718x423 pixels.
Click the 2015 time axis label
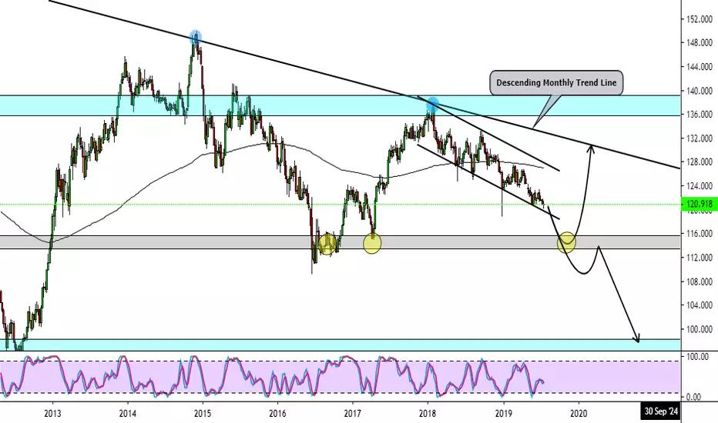203,414
